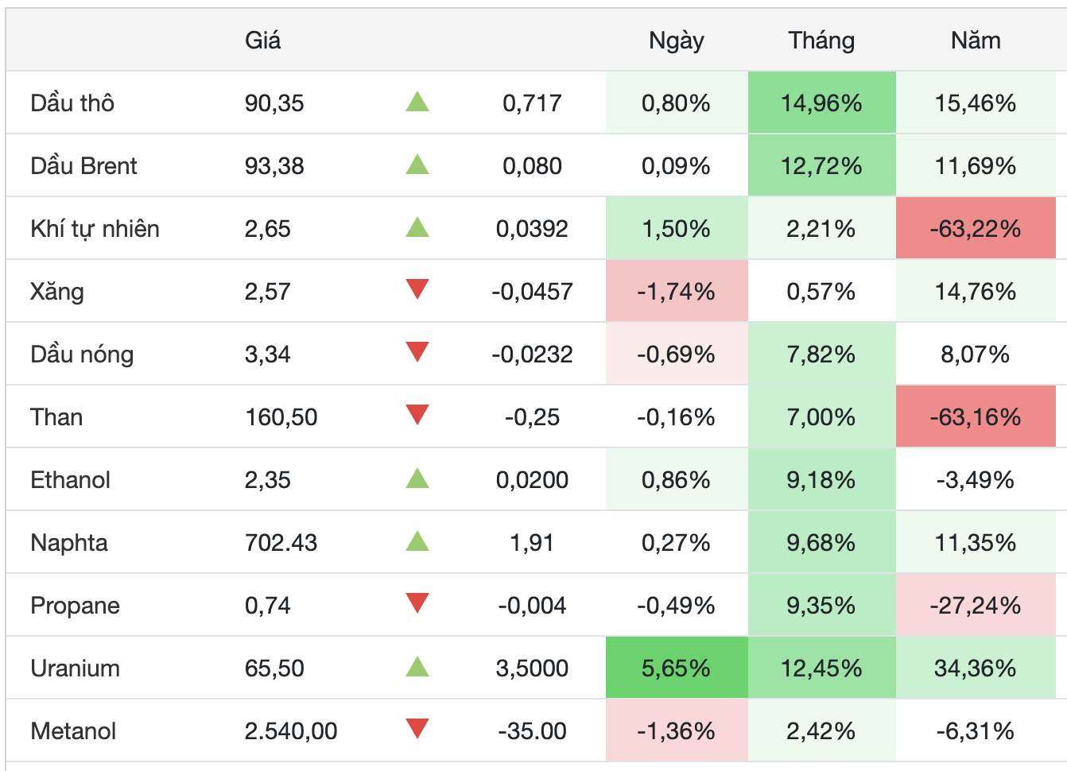
Task: Open the Dầu thô commodity link
Action: pyautogui.click(x=72, y=103)
